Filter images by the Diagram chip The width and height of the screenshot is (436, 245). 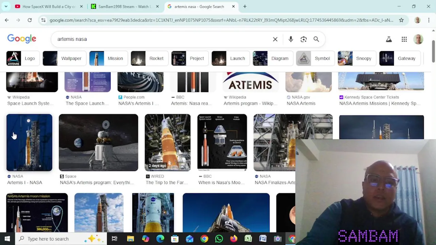click(x=273, y=58)
